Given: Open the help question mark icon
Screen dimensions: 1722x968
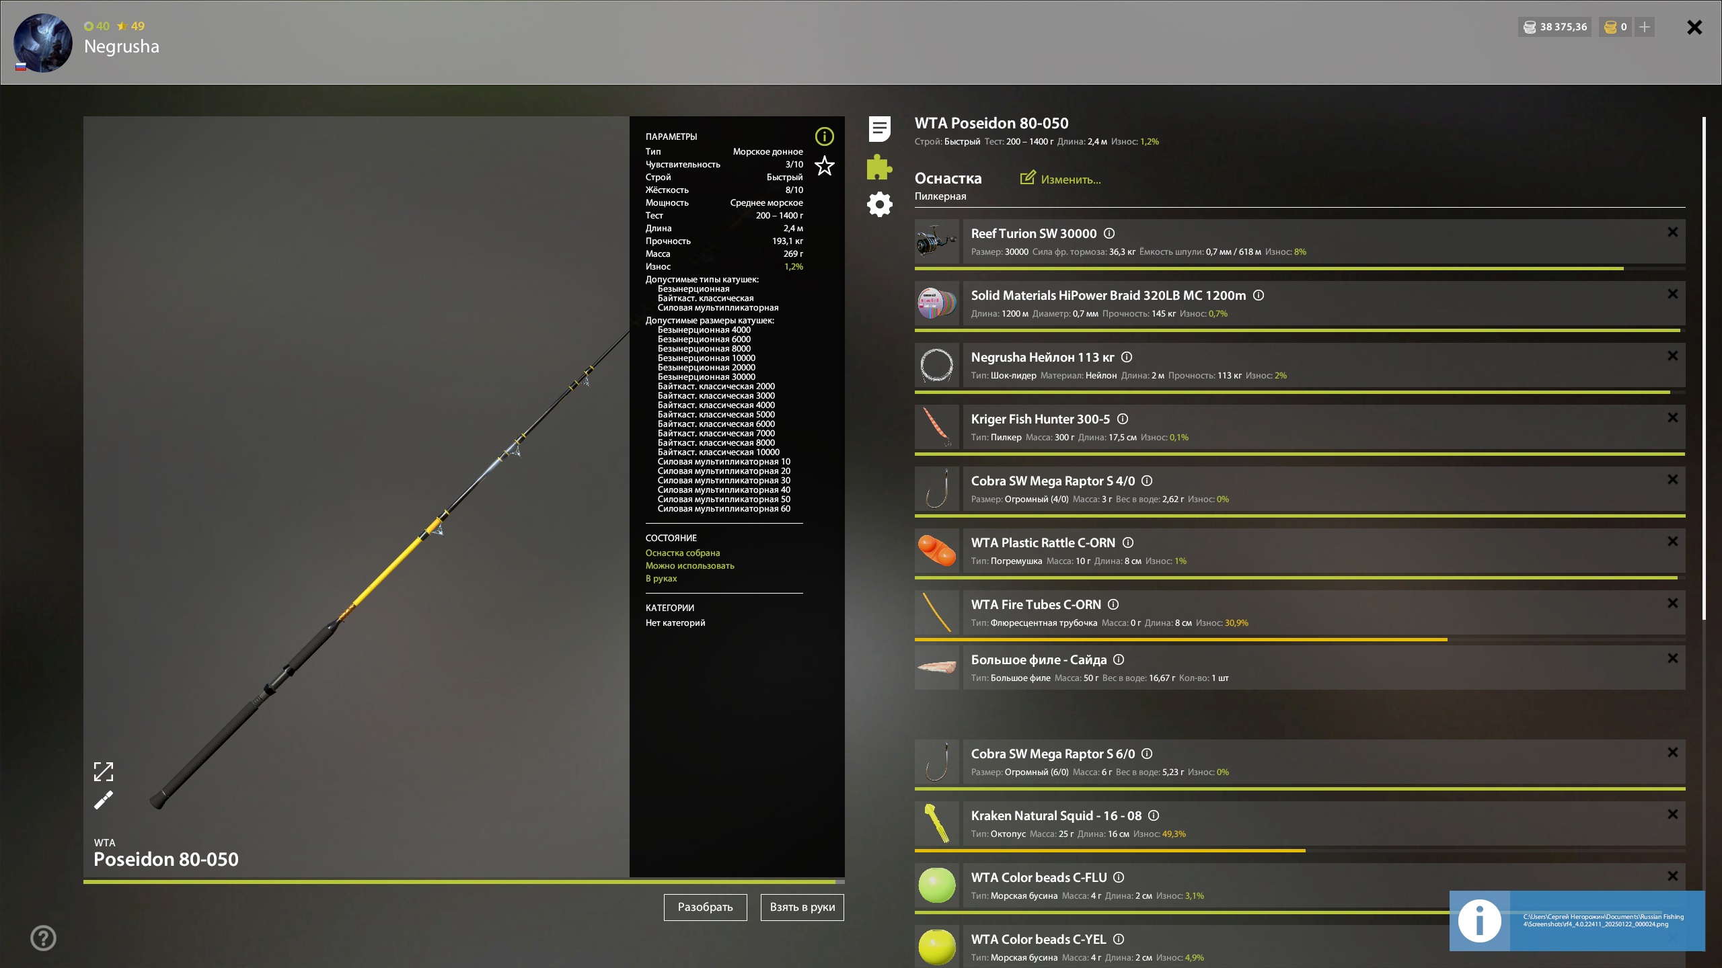Looking at the screenshot, I should (43, 938).
